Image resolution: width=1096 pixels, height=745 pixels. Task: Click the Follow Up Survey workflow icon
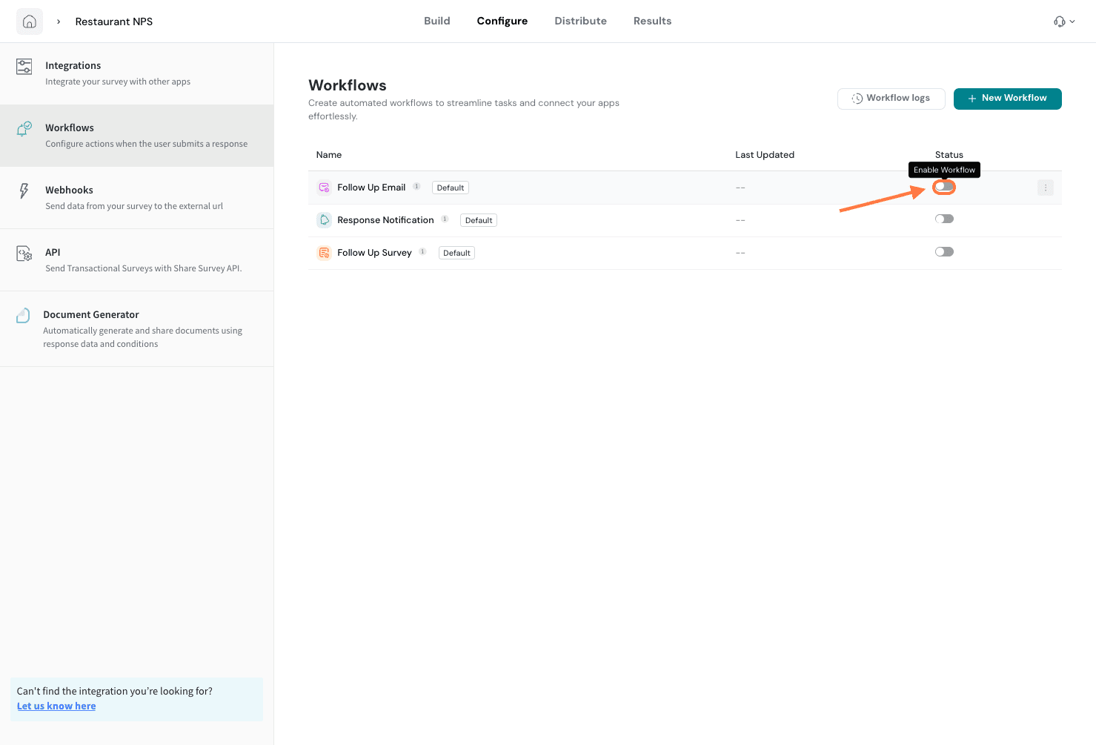pos(324,253)
